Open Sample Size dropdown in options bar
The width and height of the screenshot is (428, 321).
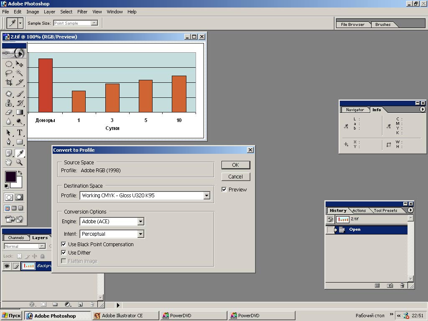[94, 23]
